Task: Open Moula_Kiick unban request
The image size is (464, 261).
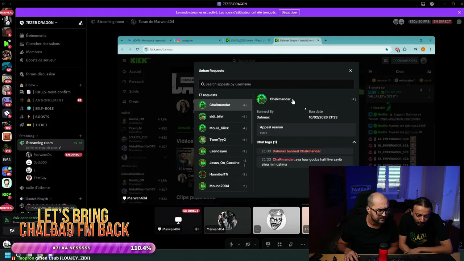Action: [223, 128]
